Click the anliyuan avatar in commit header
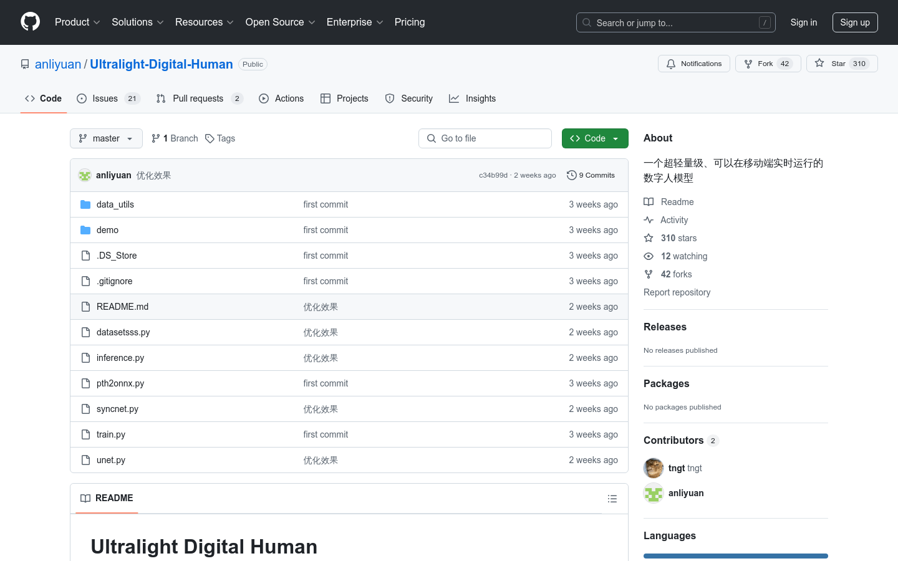Viewport: 898px width, 561px height. click(85, 175)
